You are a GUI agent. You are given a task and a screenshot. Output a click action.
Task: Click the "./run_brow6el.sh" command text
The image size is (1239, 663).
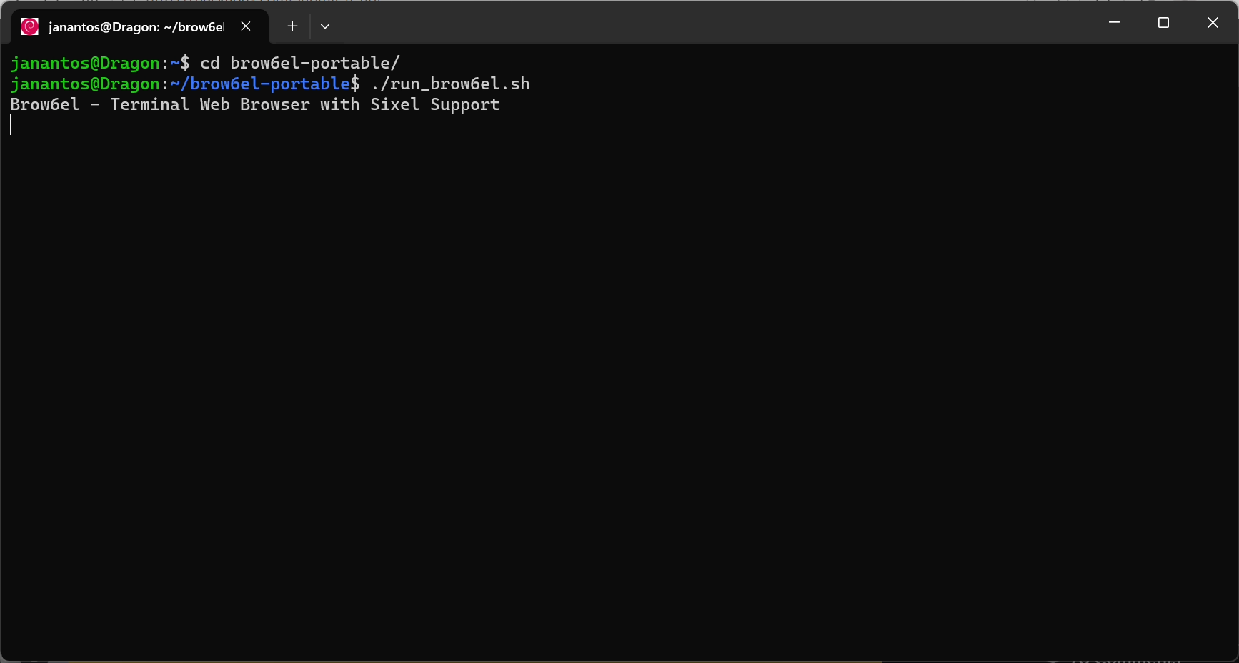(x=450, y=84)
